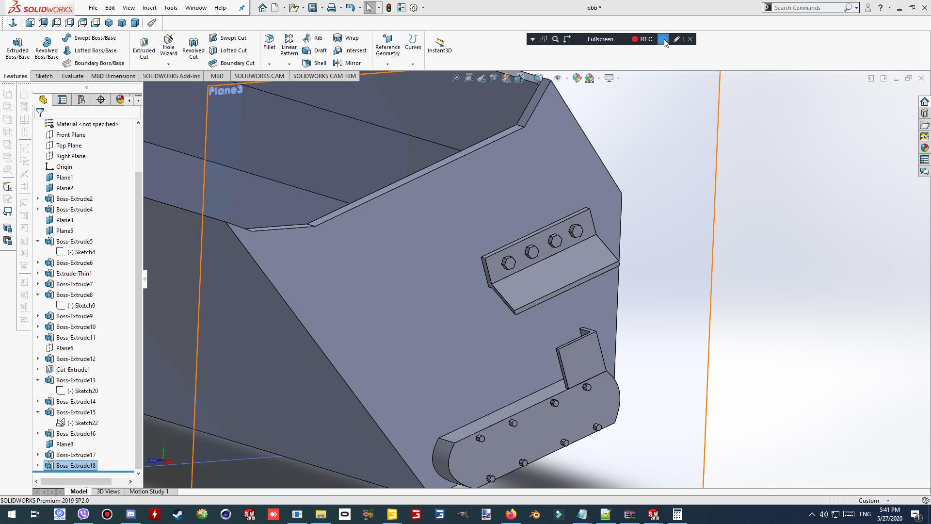Click Fullscreen in recorder bar

click(600, 39)
